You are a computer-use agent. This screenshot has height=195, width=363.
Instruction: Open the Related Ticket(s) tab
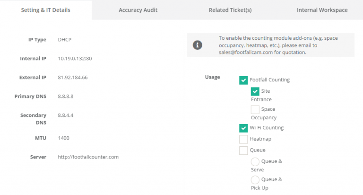(230, 10)
